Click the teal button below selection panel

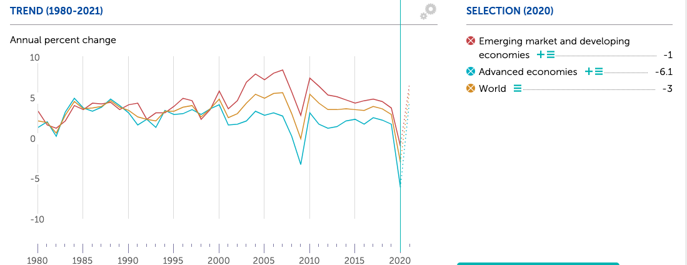[538, 263]
